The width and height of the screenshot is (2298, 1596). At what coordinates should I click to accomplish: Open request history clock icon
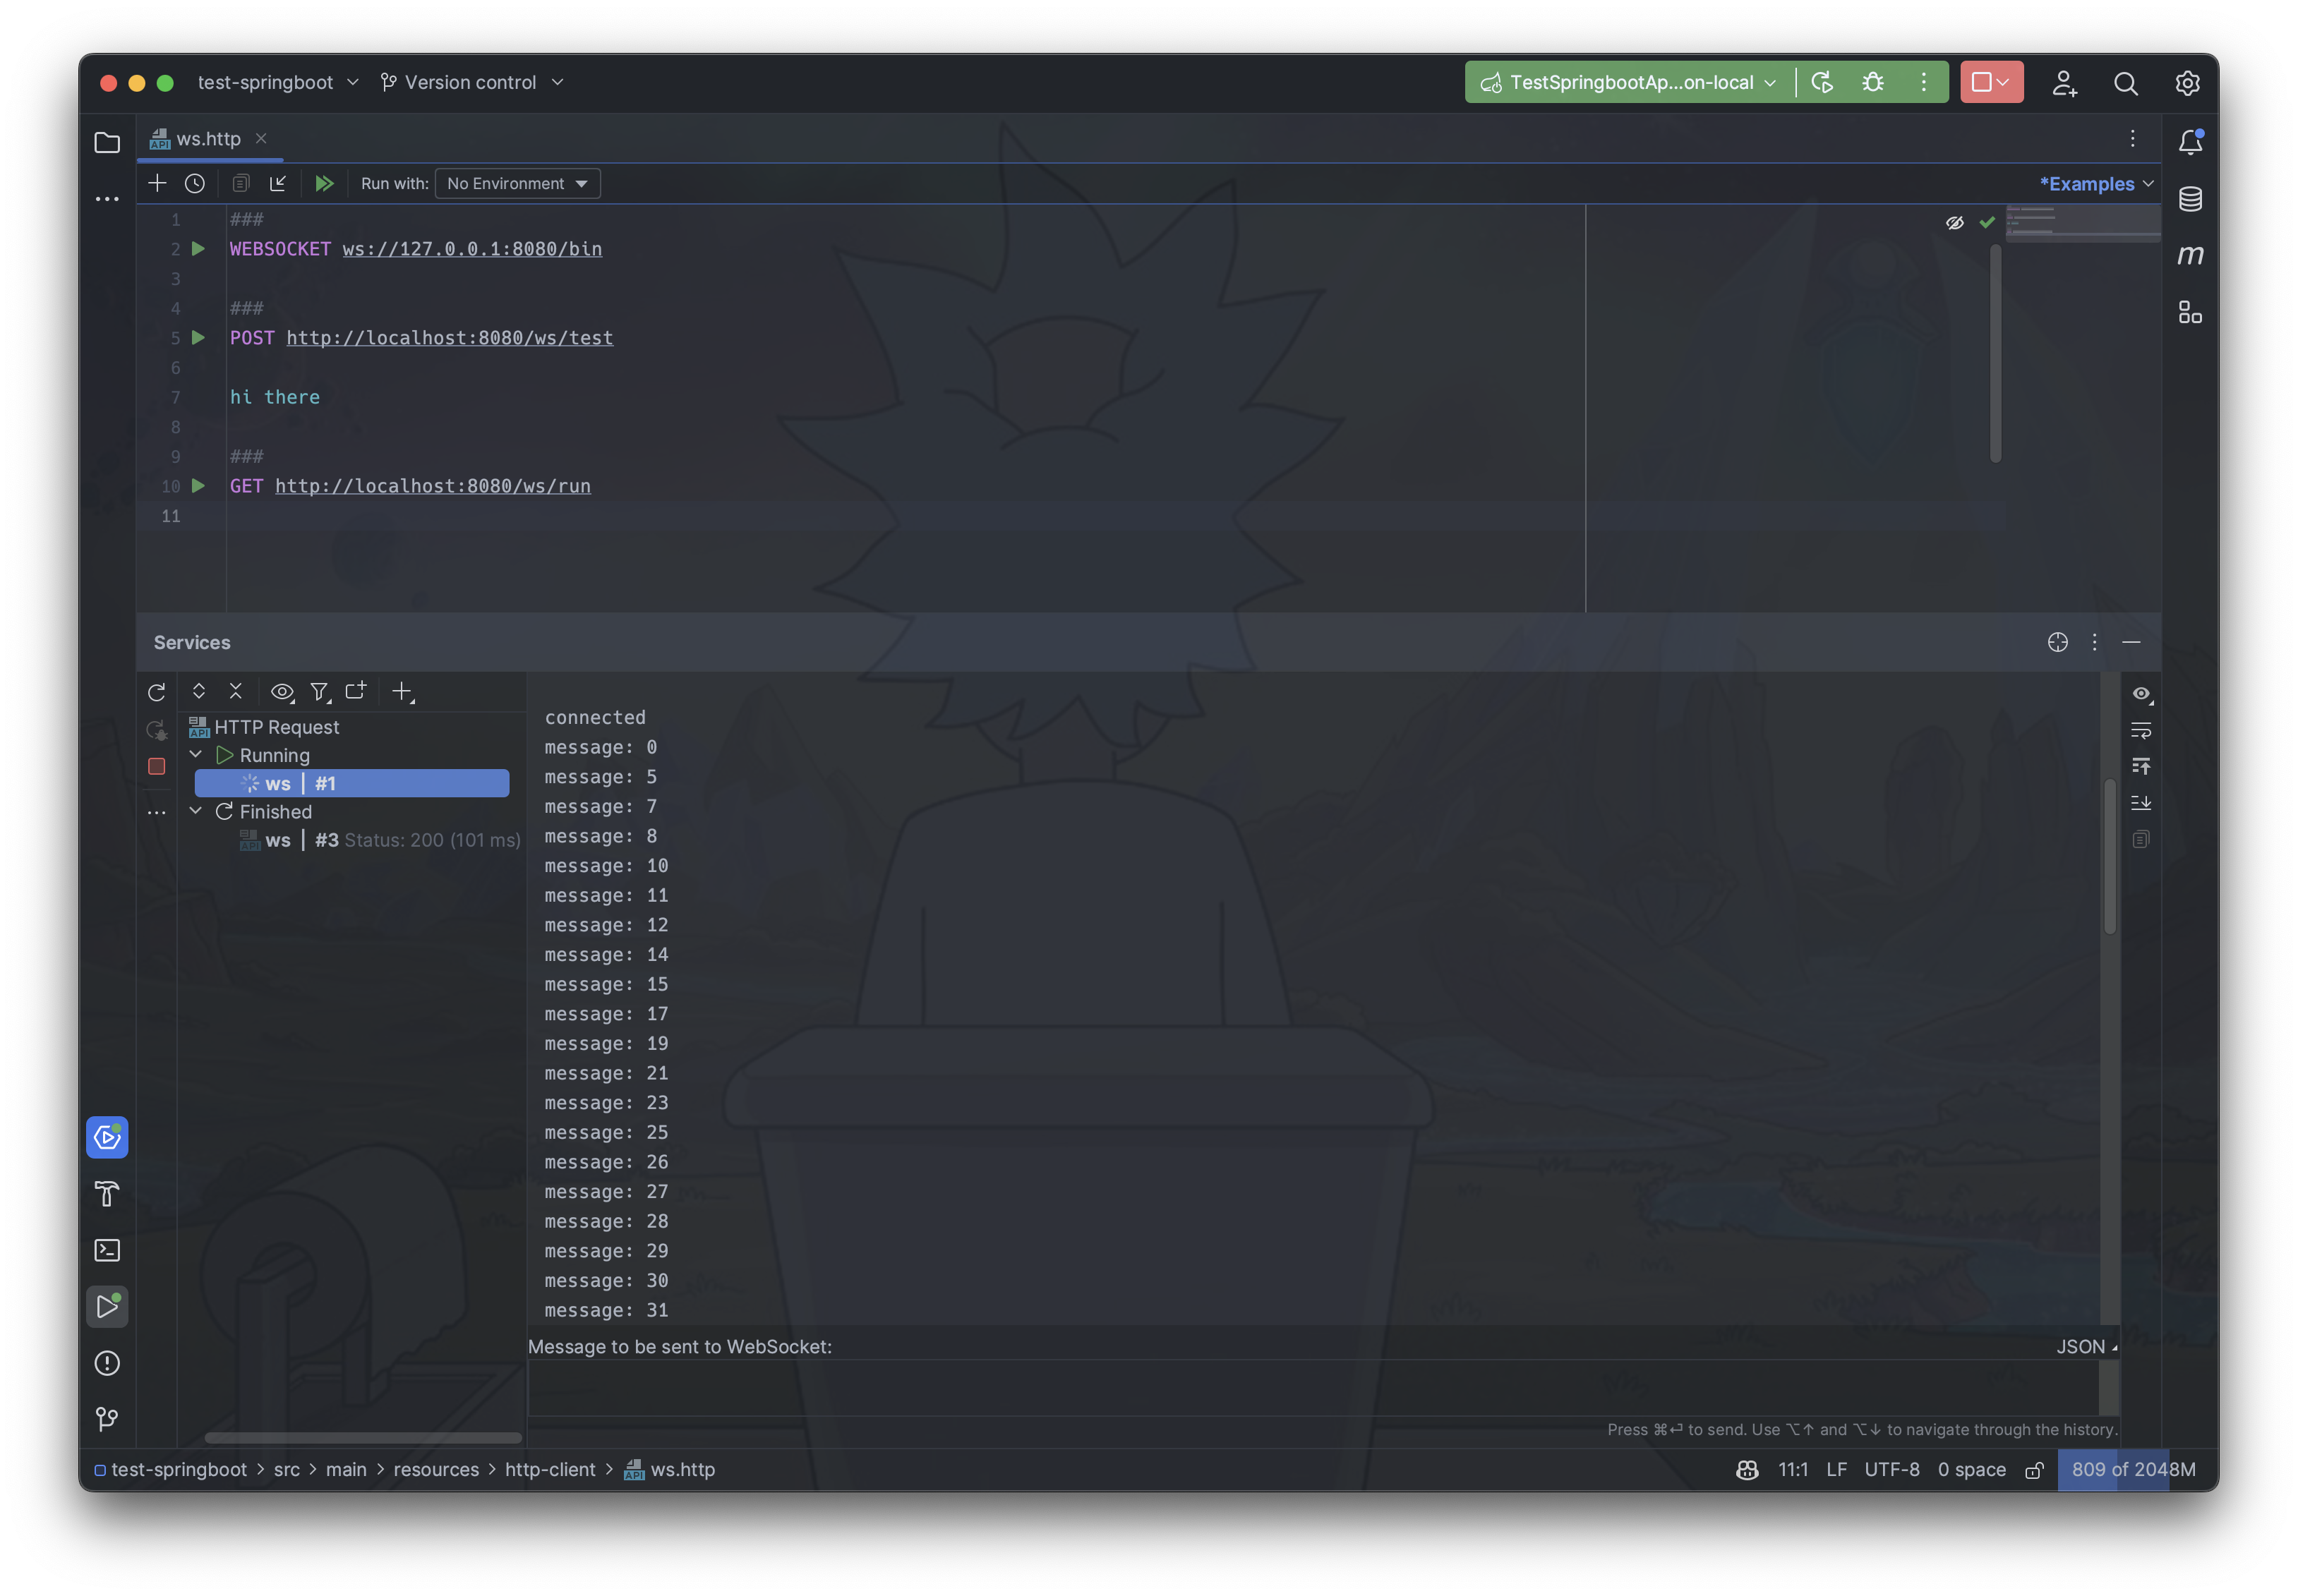[195, 184]
